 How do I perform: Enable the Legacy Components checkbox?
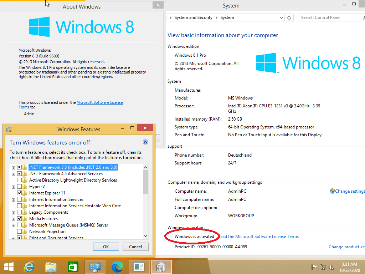pos(19,212)
